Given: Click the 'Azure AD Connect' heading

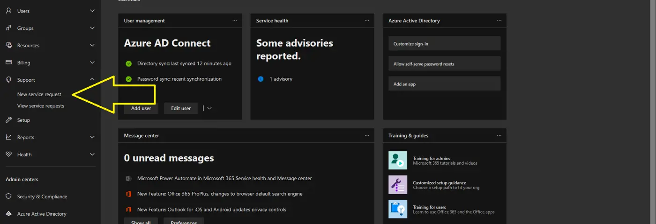Looking at the screenshot, I should click(167, 43).
